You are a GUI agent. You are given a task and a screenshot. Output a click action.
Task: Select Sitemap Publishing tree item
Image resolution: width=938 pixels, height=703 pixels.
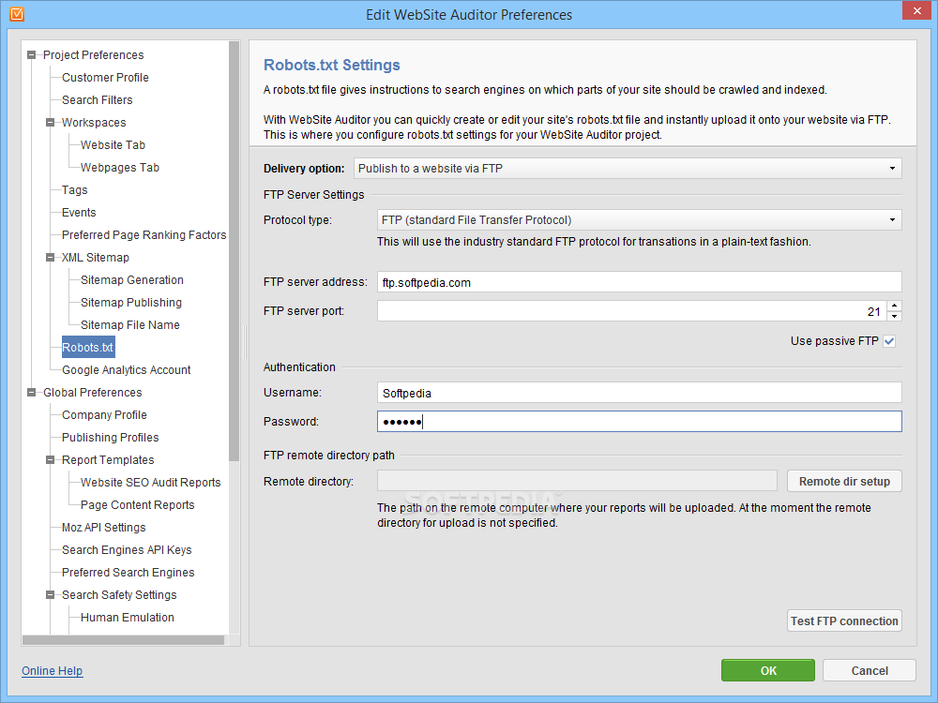tap(130, 303)
